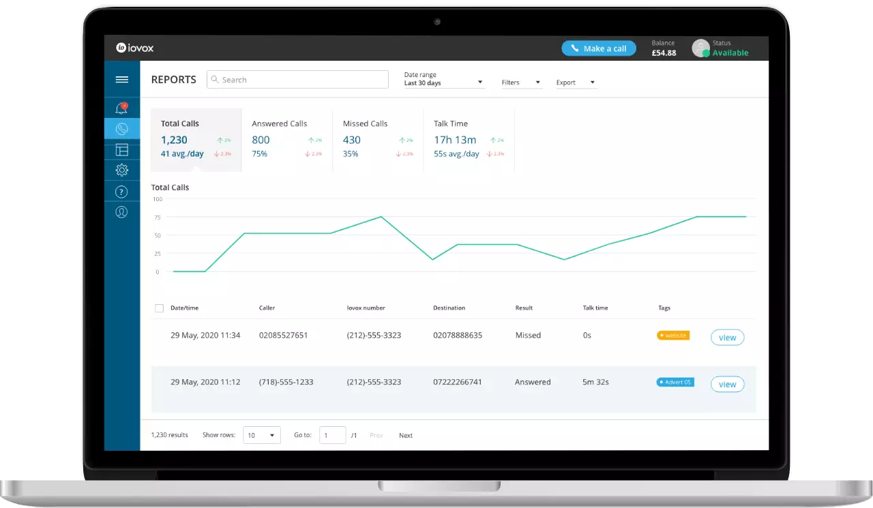Open the hamburger menu in sidebar
The width and height of the screenshot is (873, 508).
(x=122, y=80)
